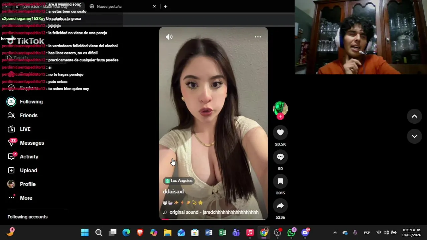
Task: Open Windows Start menu
Action: coord(85,233)
